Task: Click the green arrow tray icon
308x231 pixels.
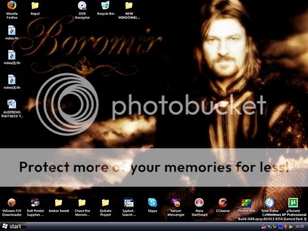Action: pos(275,227)
